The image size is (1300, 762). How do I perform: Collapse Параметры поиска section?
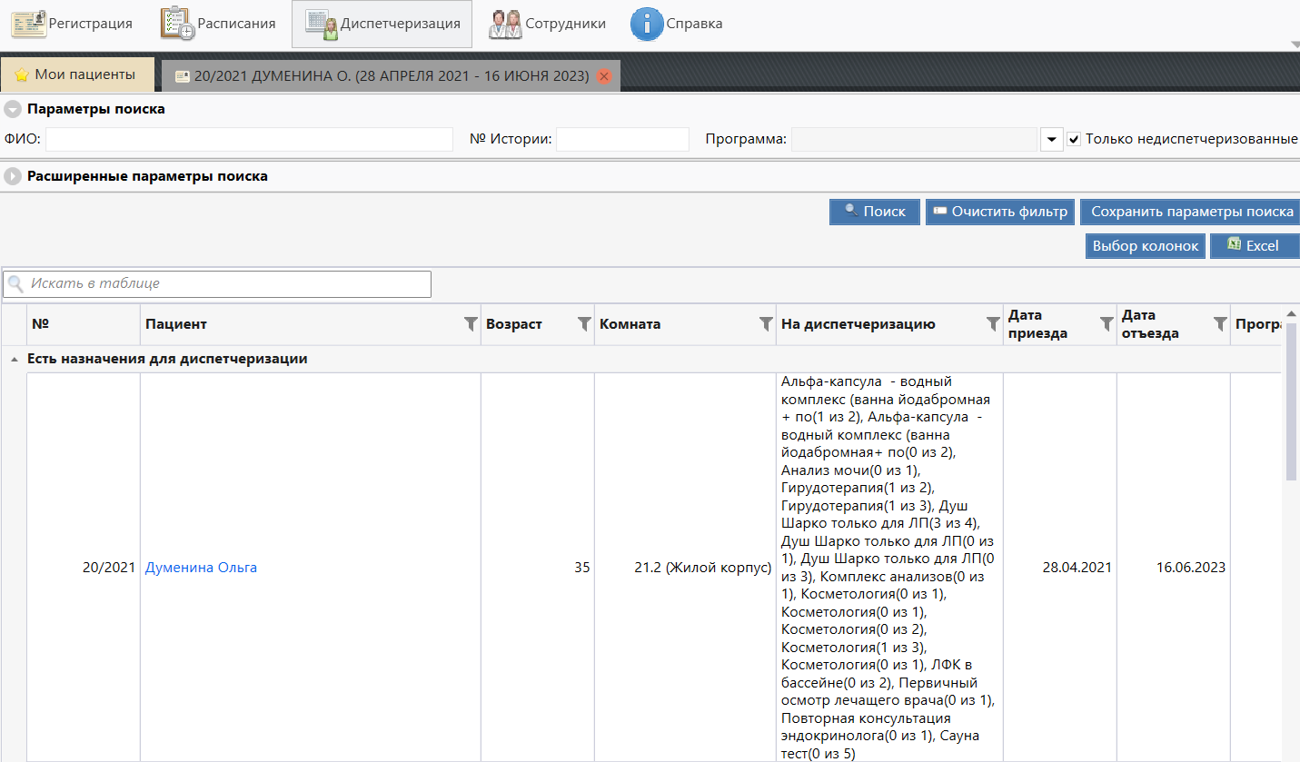pyautogui.click(x=13, y=109)
